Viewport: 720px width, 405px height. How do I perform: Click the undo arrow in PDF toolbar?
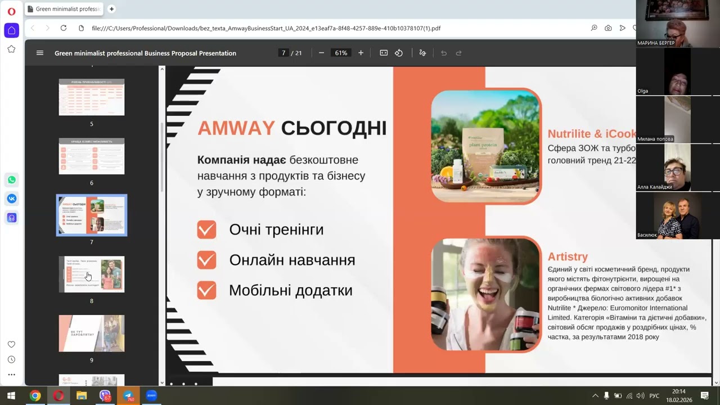(x=444, y=53)
